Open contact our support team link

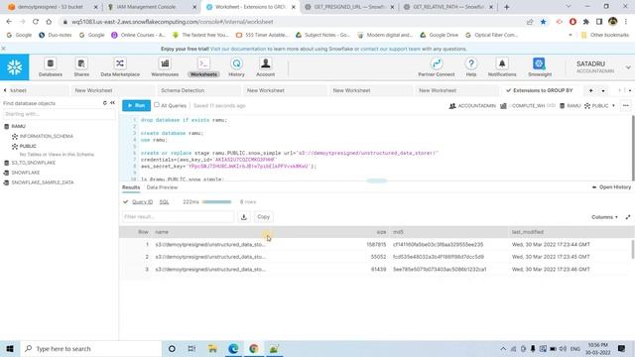(x=390, y=49)
